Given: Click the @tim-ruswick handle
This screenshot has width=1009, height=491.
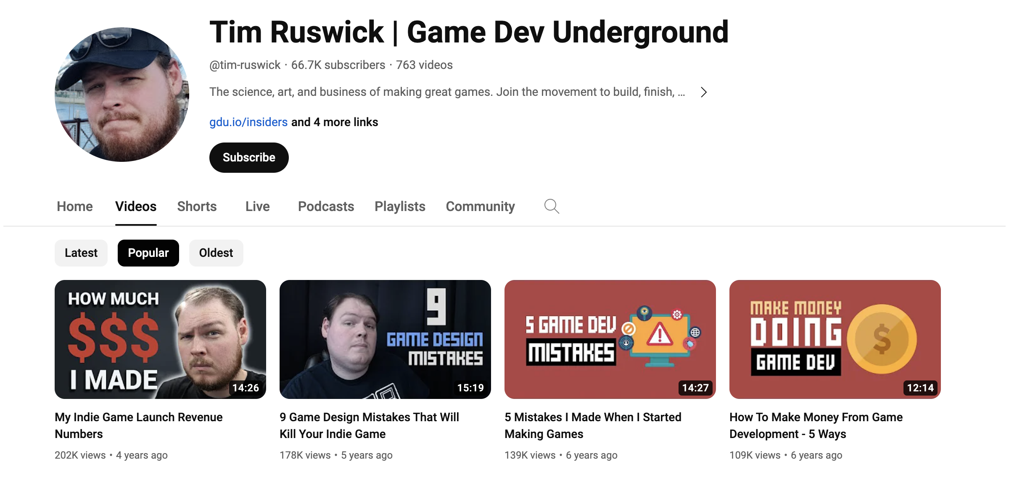Looking at the screenshot, I should tap(244, 65).
